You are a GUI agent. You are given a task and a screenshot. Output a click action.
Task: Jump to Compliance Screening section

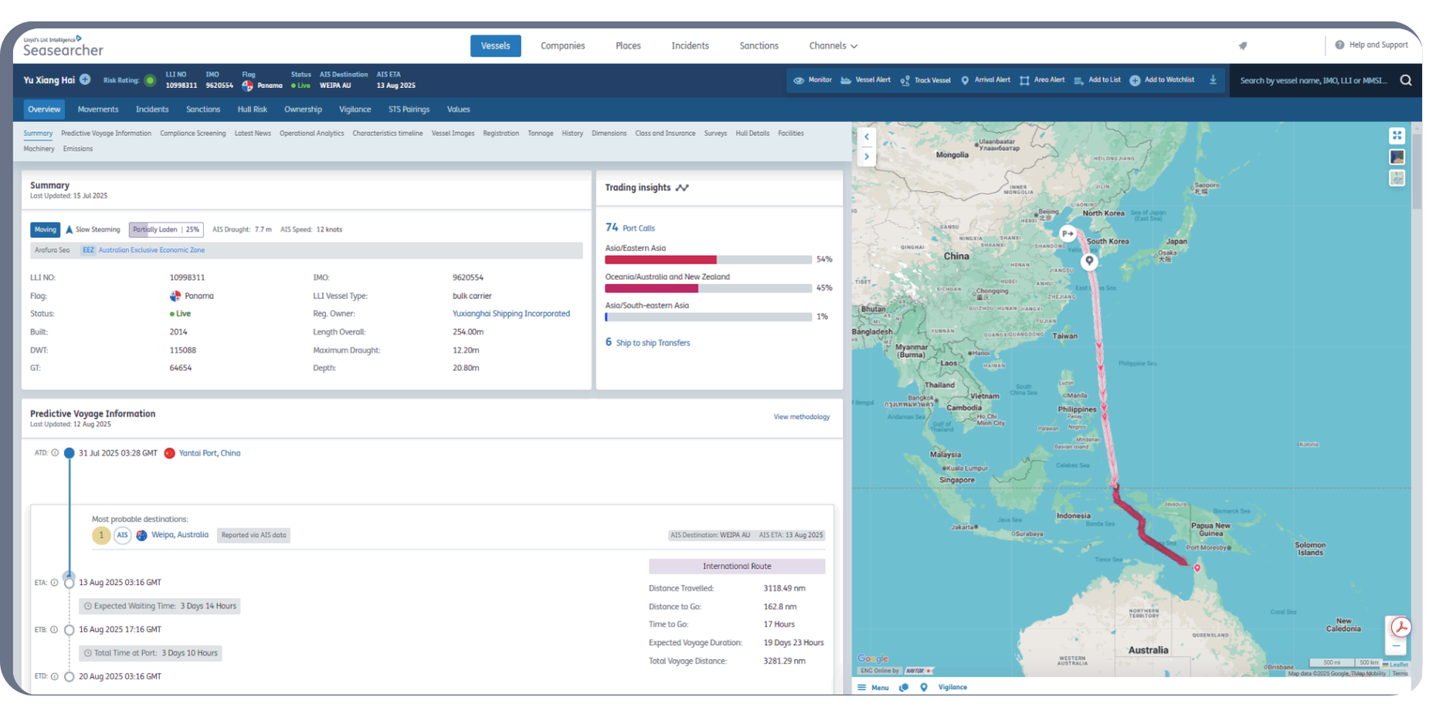[x=192, y=133]
